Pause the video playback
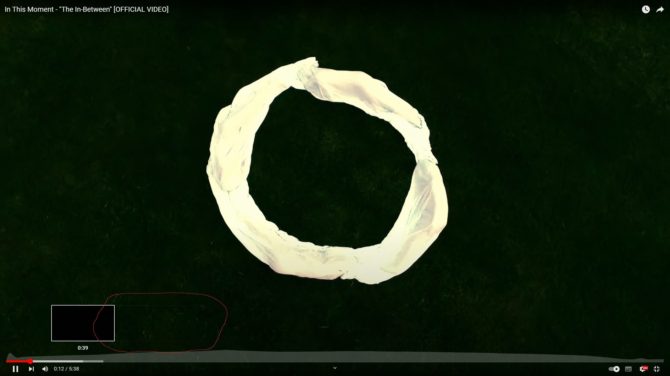This screenshot has height=376, width=670. [15, 369]
